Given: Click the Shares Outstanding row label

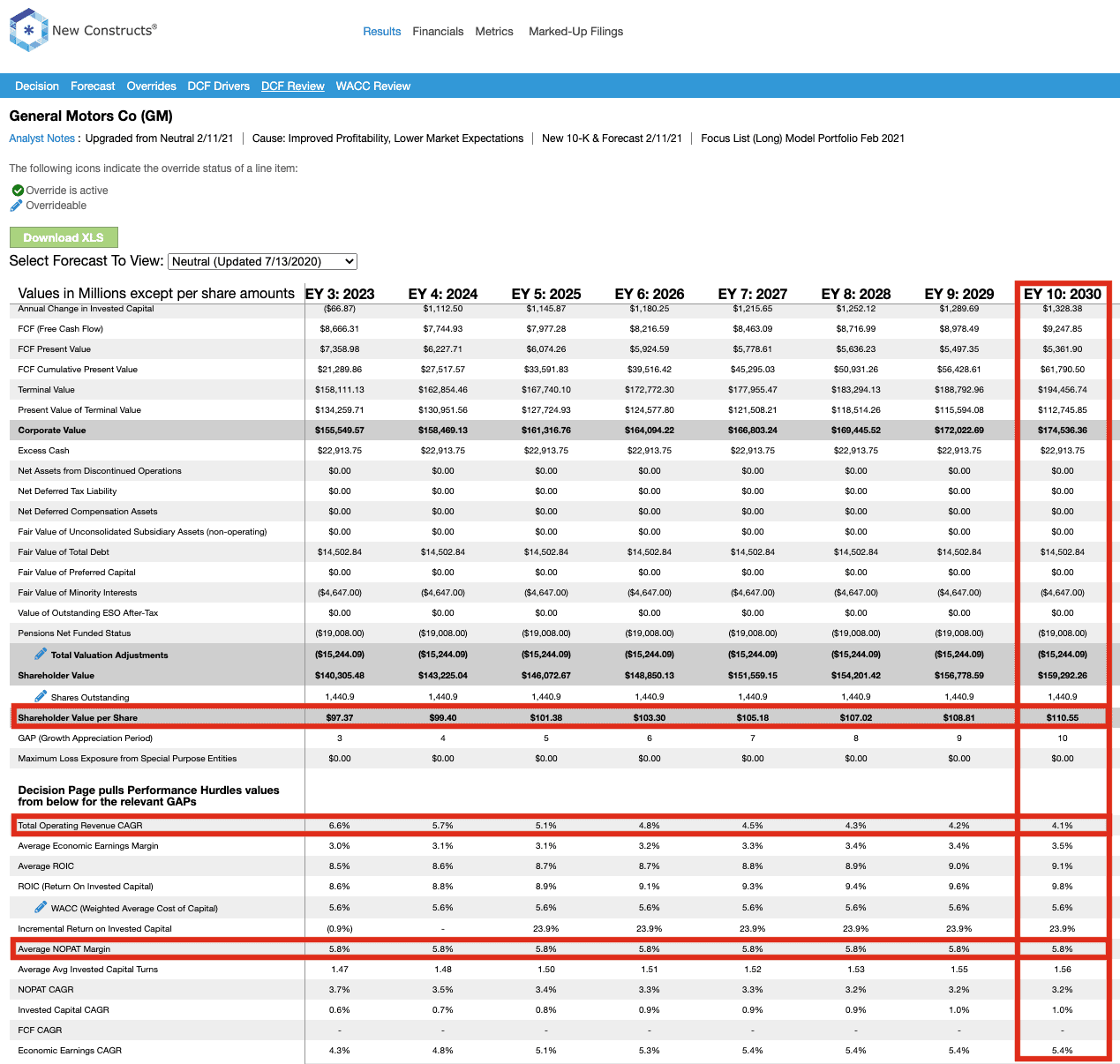Looking at the screenshot, I should coord(90,698).
